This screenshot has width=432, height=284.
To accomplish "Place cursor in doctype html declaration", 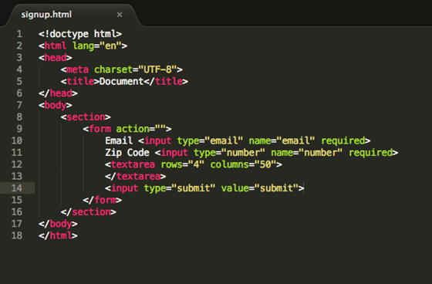I will point(80,34).
